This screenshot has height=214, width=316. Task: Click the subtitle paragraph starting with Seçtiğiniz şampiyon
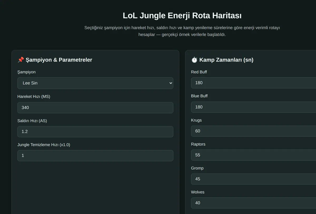pos(182,31)
